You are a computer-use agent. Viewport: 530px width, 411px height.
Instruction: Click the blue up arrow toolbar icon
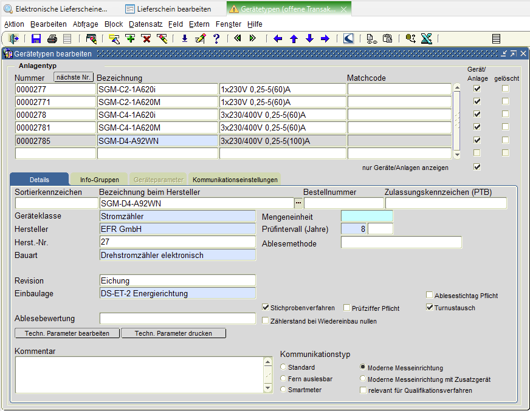(294, 39)
